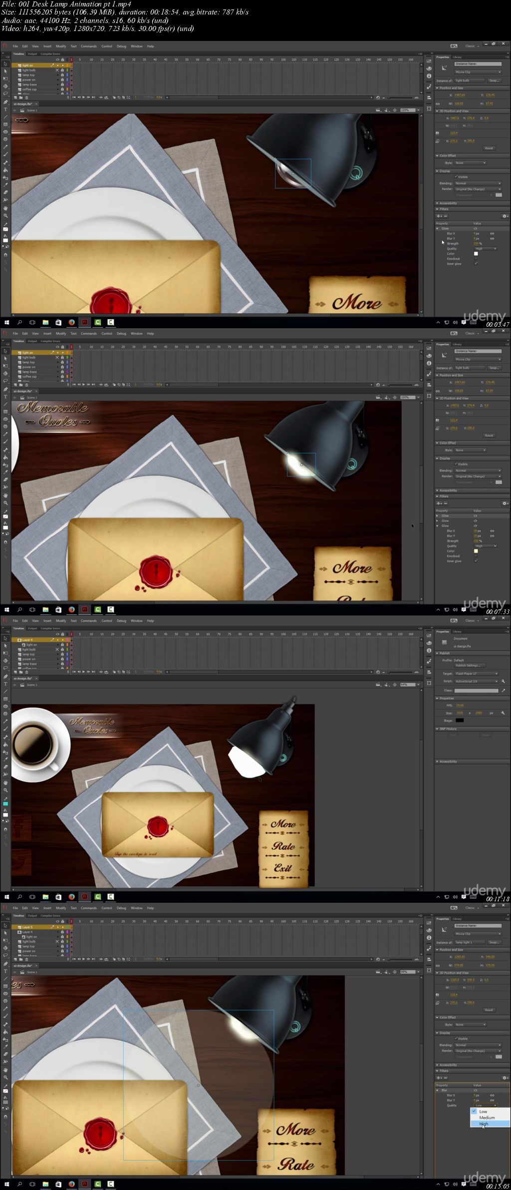This screenshot has height=1190, width=511.
Task: In the 00:07:33 frame, click the expanded Glow Color swatch
Action: pyautogui.click(x=476, y=551)
